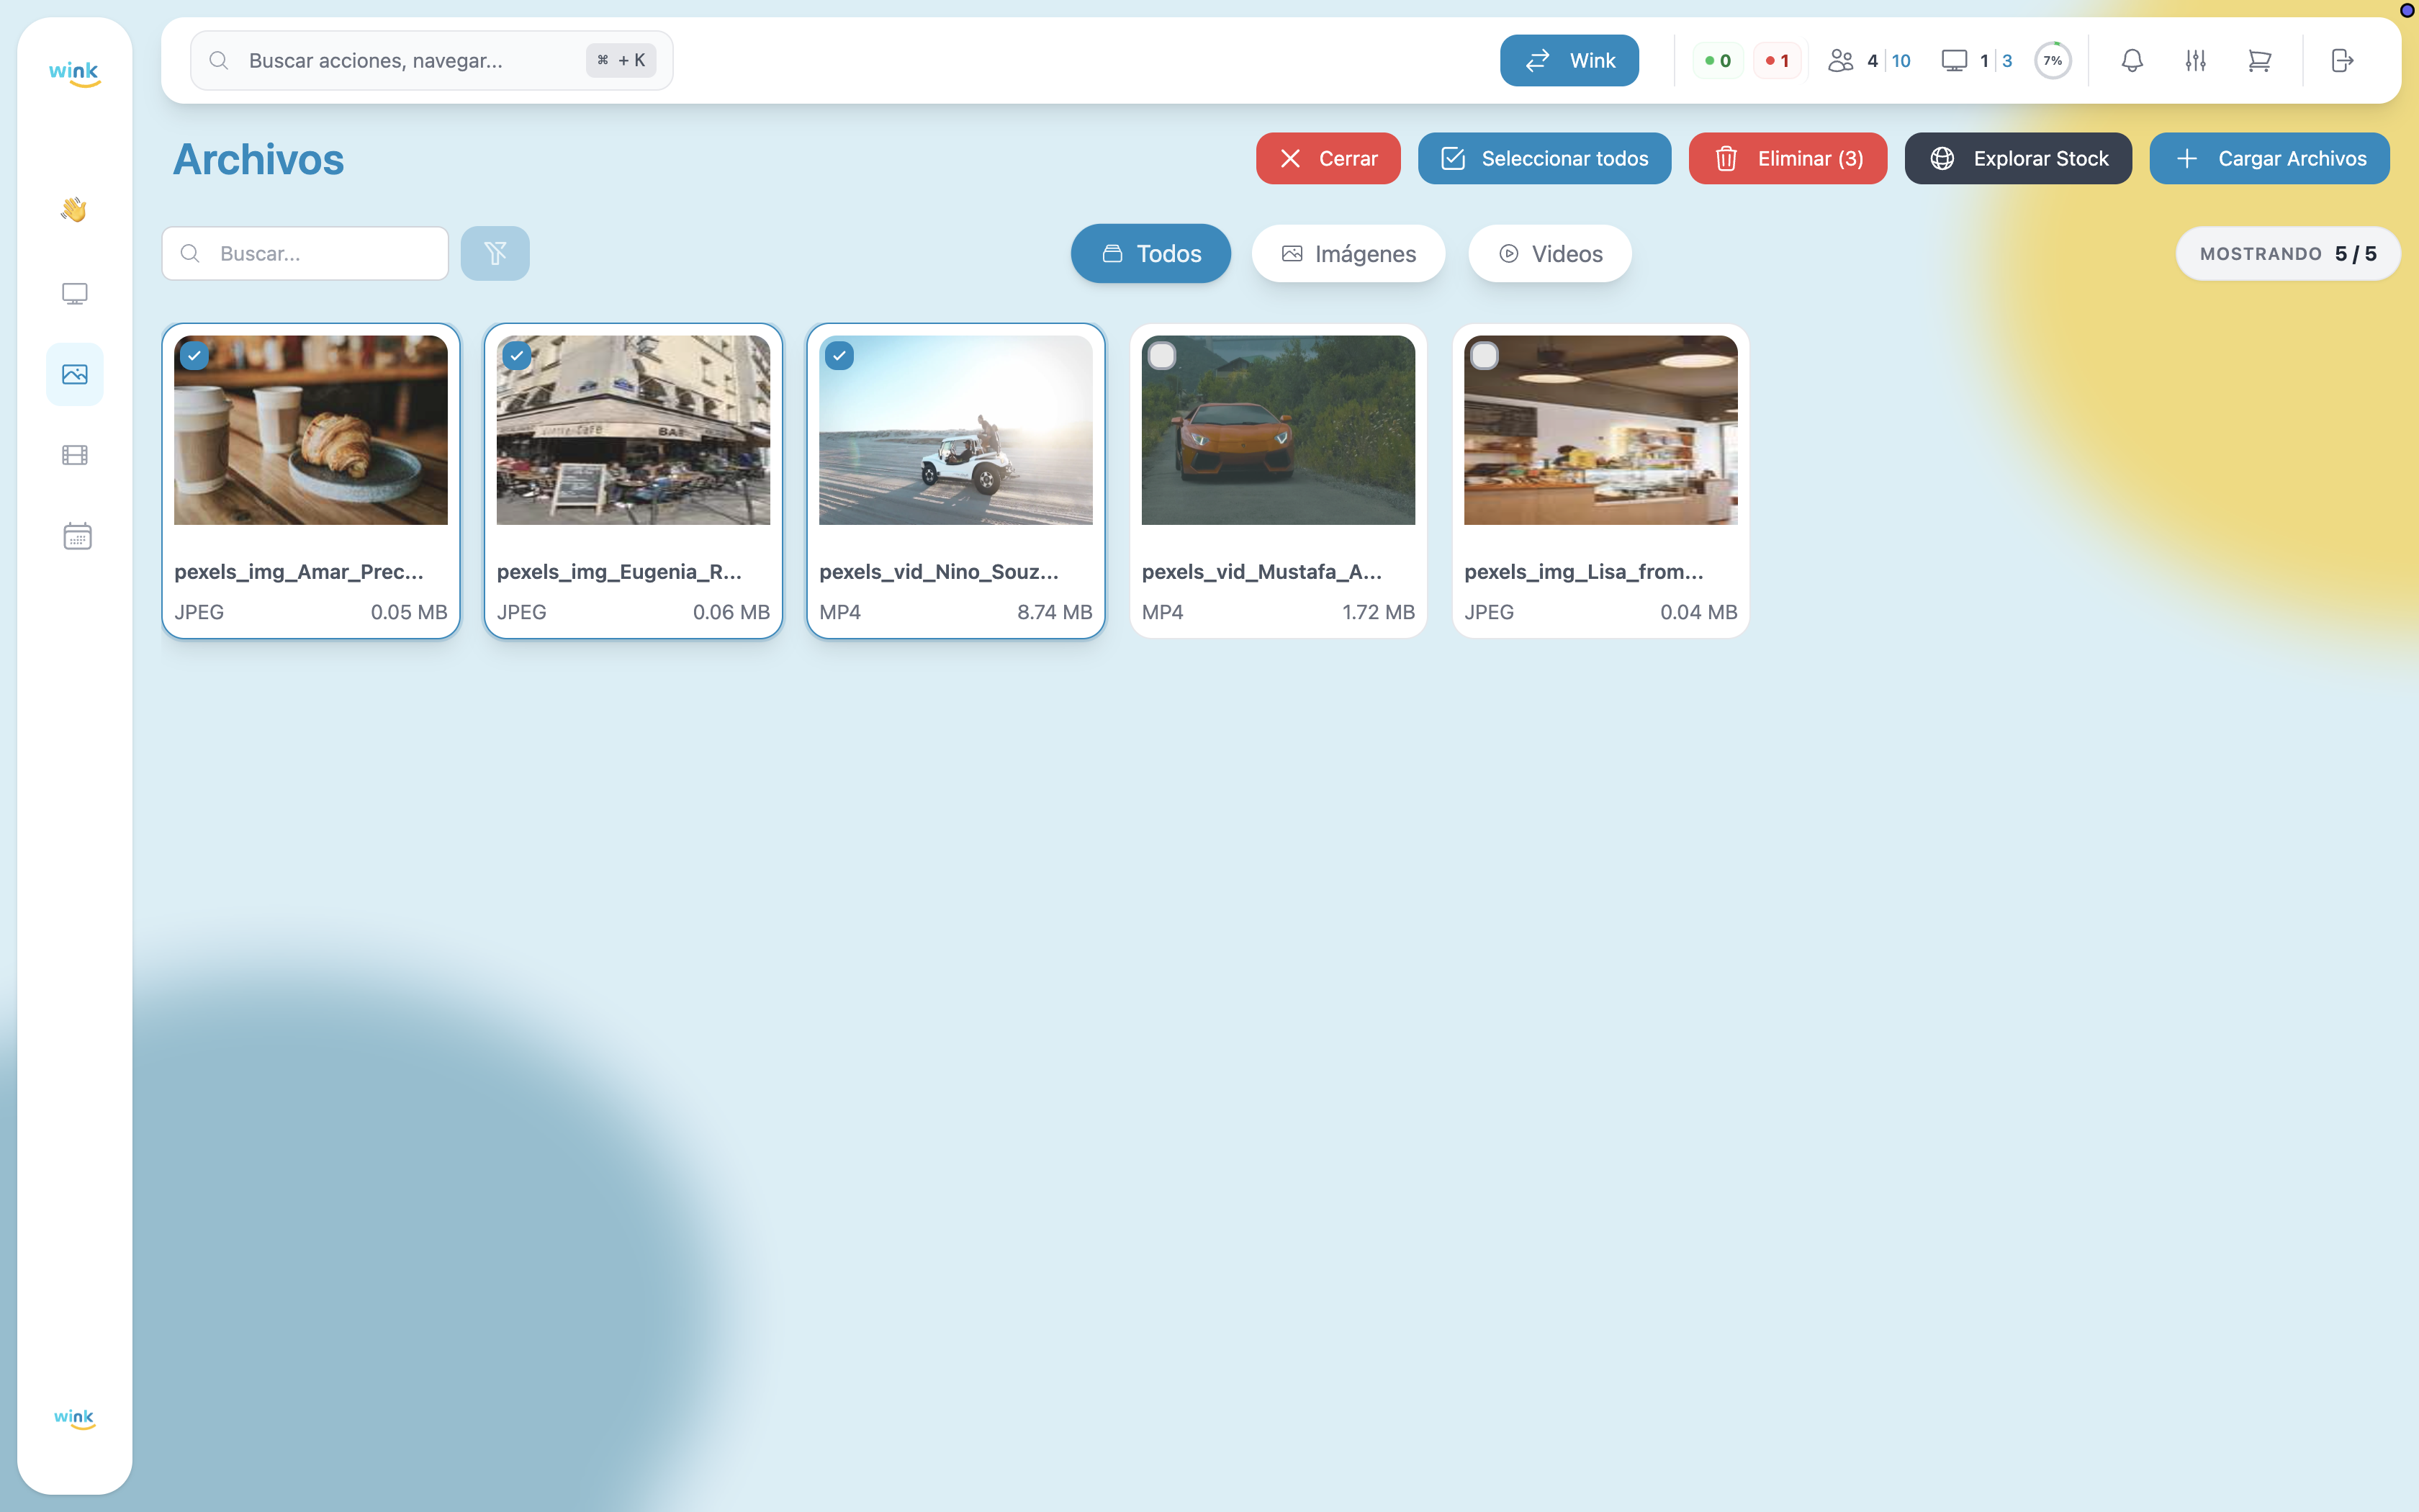This screenshot has width=2419, height=1512.
Task: Open the shopping cart icon
Action: (2259, 60)
